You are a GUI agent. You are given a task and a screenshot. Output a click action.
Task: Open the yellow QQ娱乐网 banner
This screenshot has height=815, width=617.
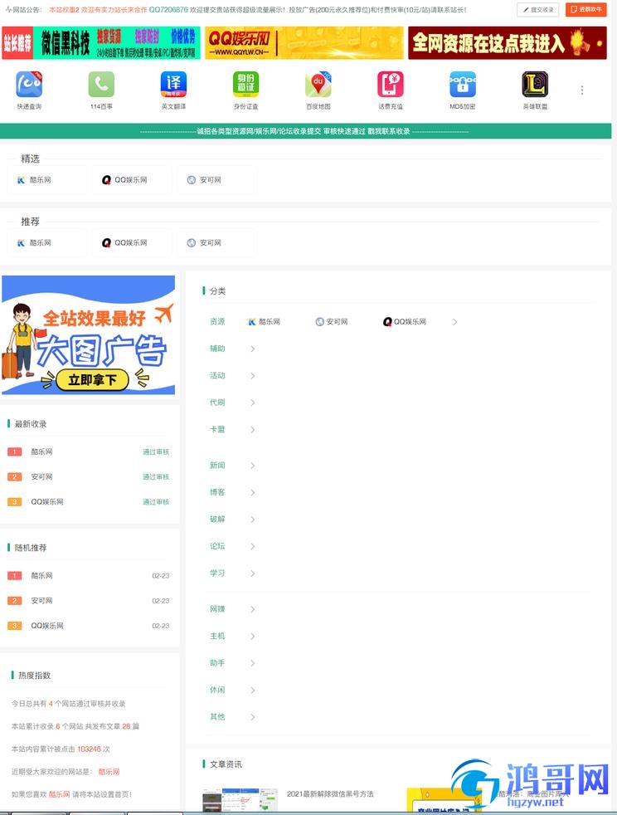(304, 42)
